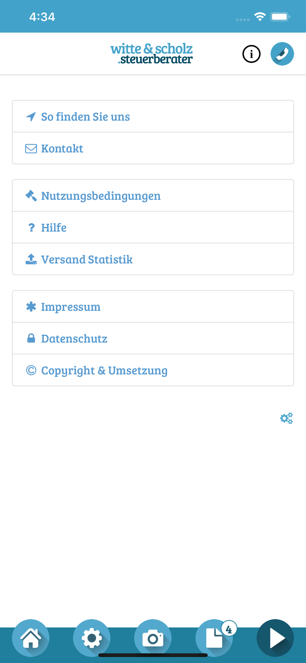Tap the gavel icon beside Nutzungsbedingungen
Viewport: 306px width, 663px height.
[x=31, y=196]
